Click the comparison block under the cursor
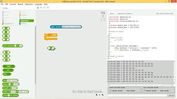The width and height of the screenshot is (177, 99). [x=51, y=48]
